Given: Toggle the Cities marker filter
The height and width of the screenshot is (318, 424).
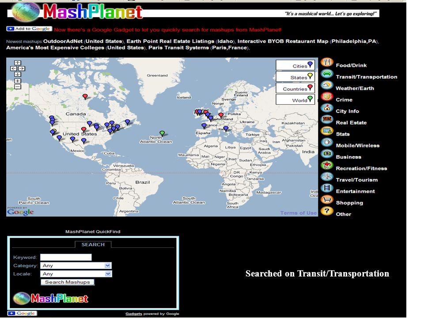Looking at the screenshot, I should tap(295, 65).
